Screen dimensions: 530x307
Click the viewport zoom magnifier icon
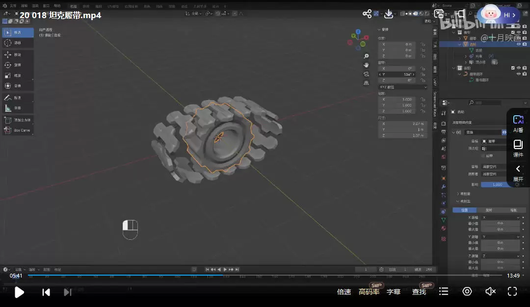366,56
